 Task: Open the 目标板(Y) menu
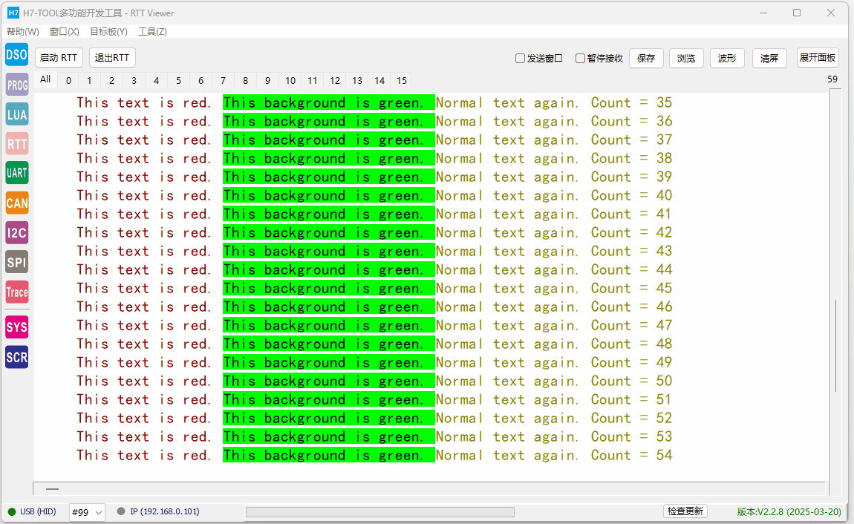[x=108, y=32]
